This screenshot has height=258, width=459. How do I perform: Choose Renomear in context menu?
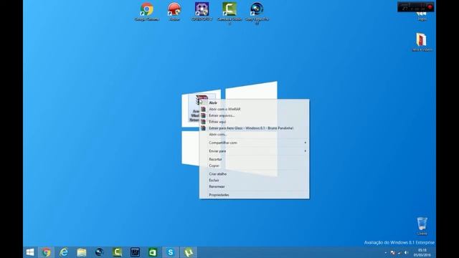point(254,186)
